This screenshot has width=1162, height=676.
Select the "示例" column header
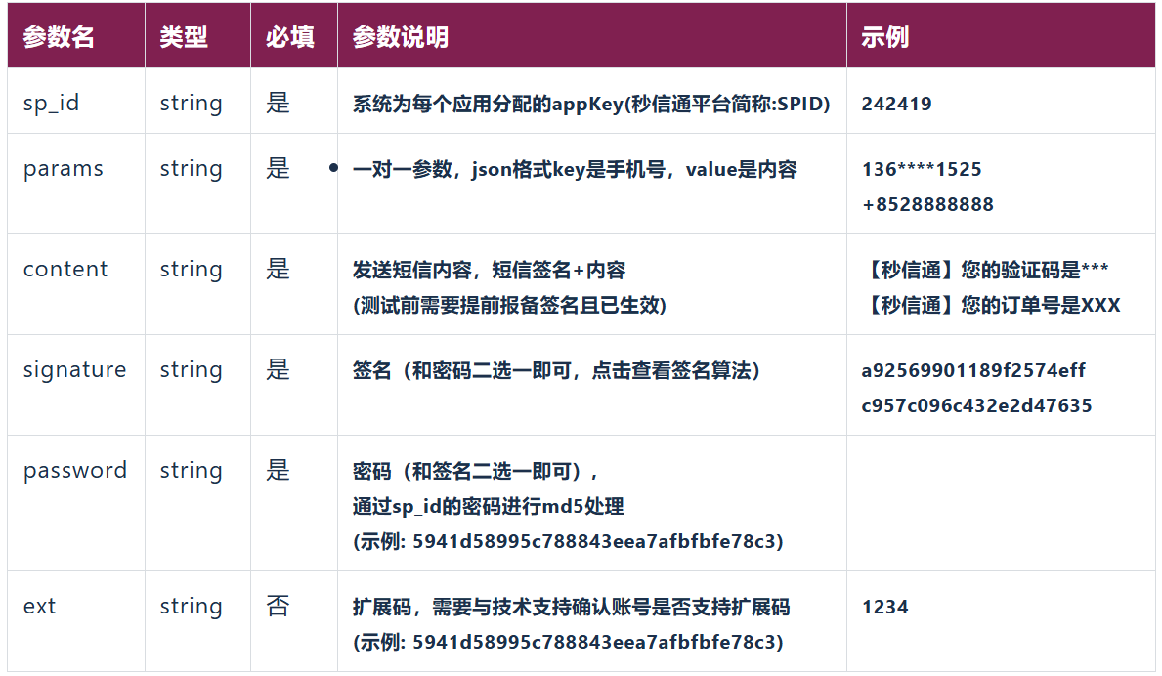click(884, 37)
